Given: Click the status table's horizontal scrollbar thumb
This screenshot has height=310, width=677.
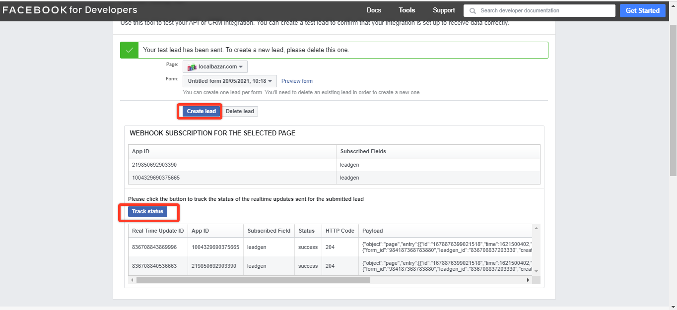Looking at the screenshot, I should coord(253,280).
